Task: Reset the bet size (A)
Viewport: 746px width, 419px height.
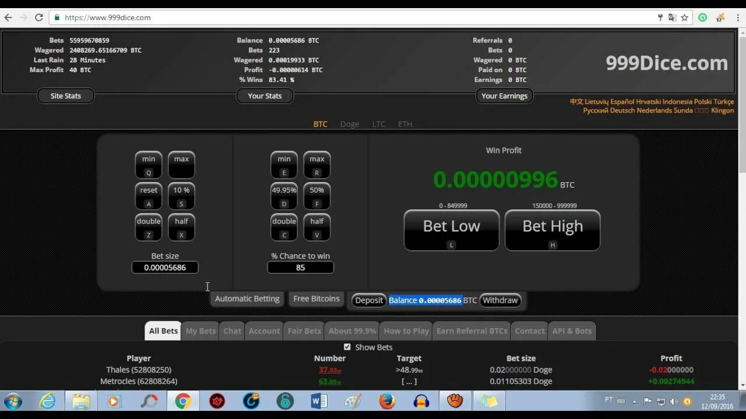Action: [x=149, y=196]
